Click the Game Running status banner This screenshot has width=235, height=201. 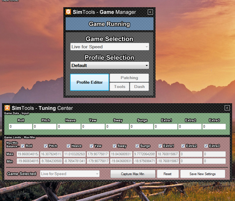tap(109, 24)
